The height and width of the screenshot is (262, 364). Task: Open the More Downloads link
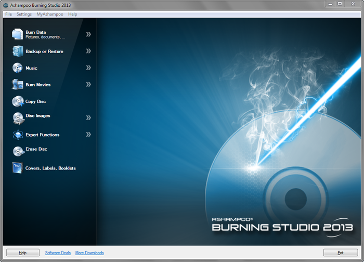(x=89, y=253)
